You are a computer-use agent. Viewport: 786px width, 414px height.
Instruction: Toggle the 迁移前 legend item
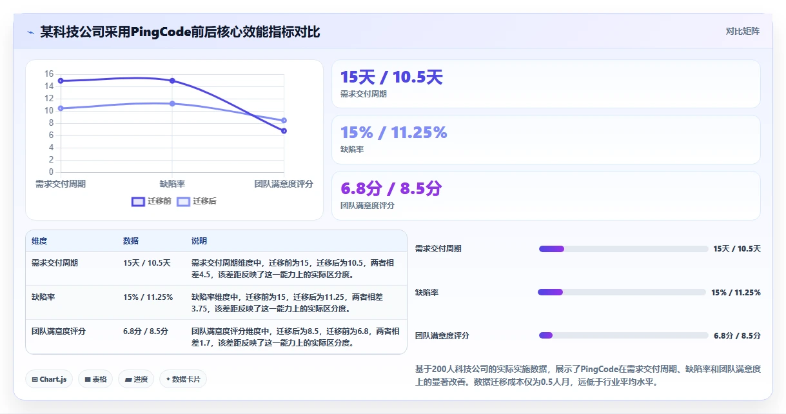[152, 201]
